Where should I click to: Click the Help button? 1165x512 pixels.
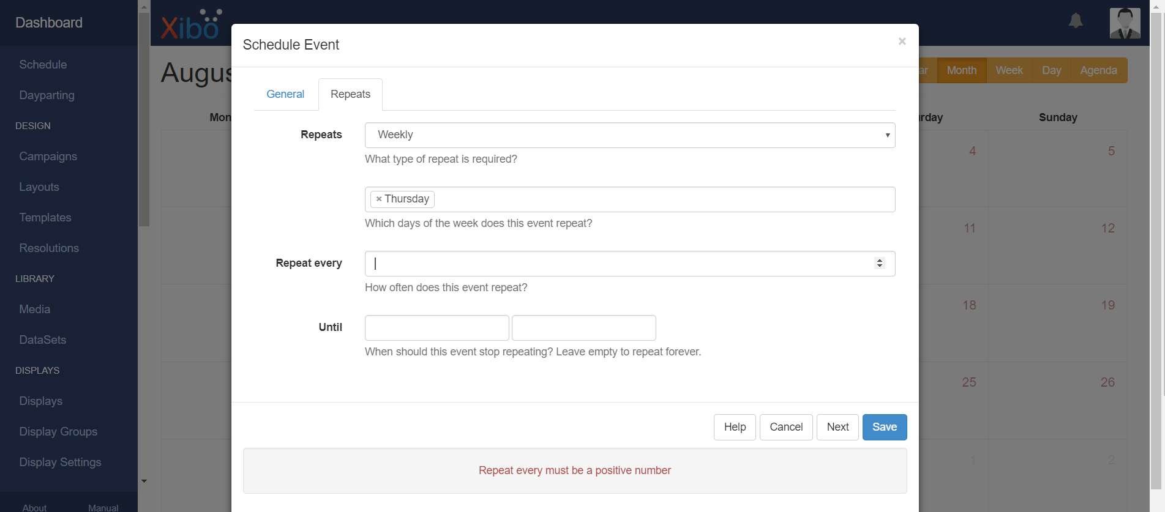[735, 427]
